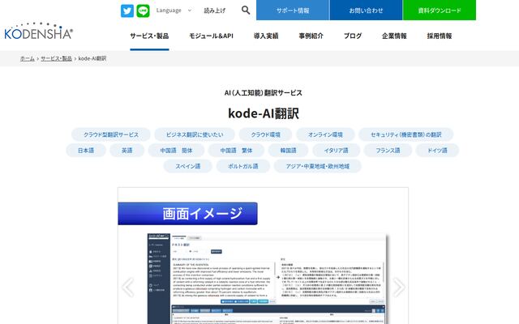Viewport: 519px width, 324px height.
Task: Select the 英語 tag
Action: 127,151
